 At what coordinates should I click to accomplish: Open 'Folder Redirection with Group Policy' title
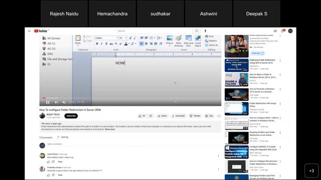coord(263,104)
